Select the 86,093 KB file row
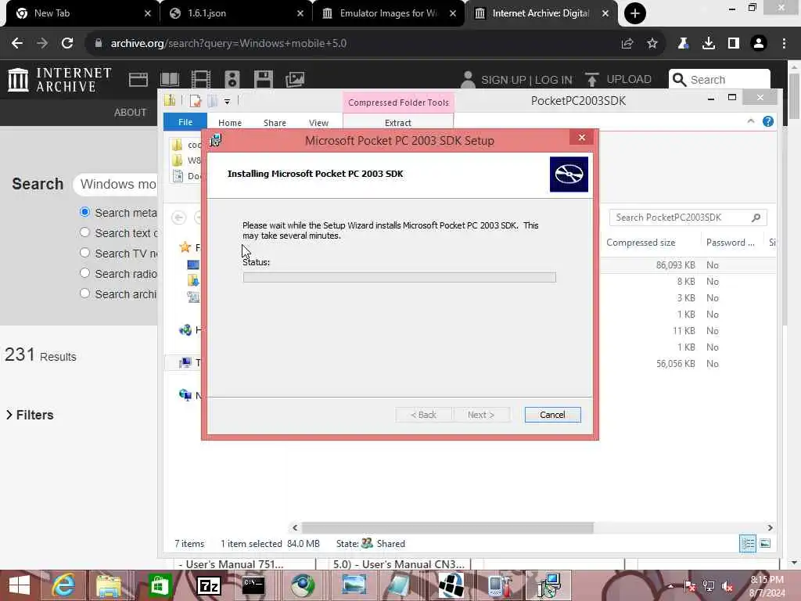801x601 pixels. [688, 265]
